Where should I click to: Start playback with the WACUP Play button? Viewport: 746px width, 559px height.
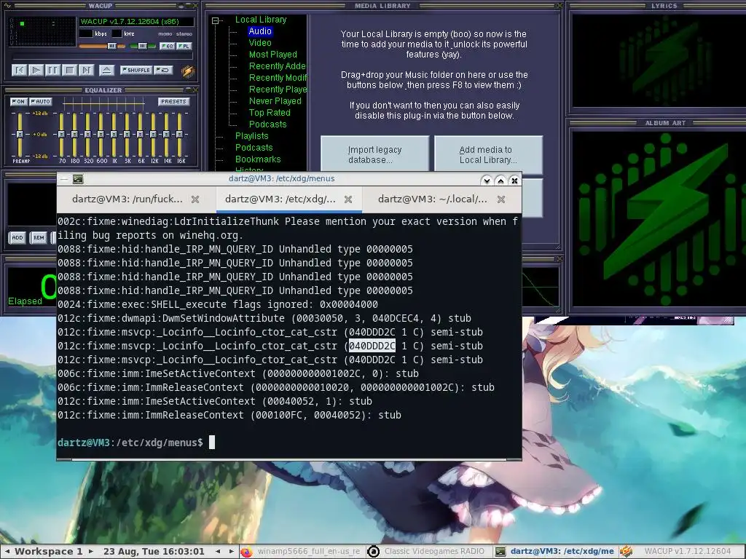coord(36,71)
